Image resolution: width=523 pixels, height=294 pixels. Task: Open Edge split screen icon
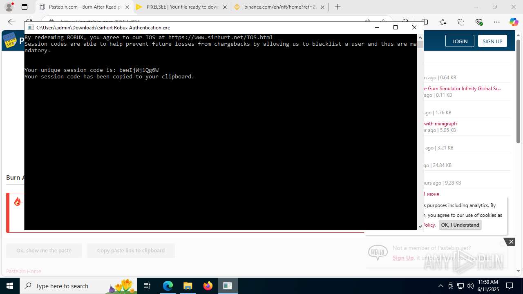(x=425, y=22)
